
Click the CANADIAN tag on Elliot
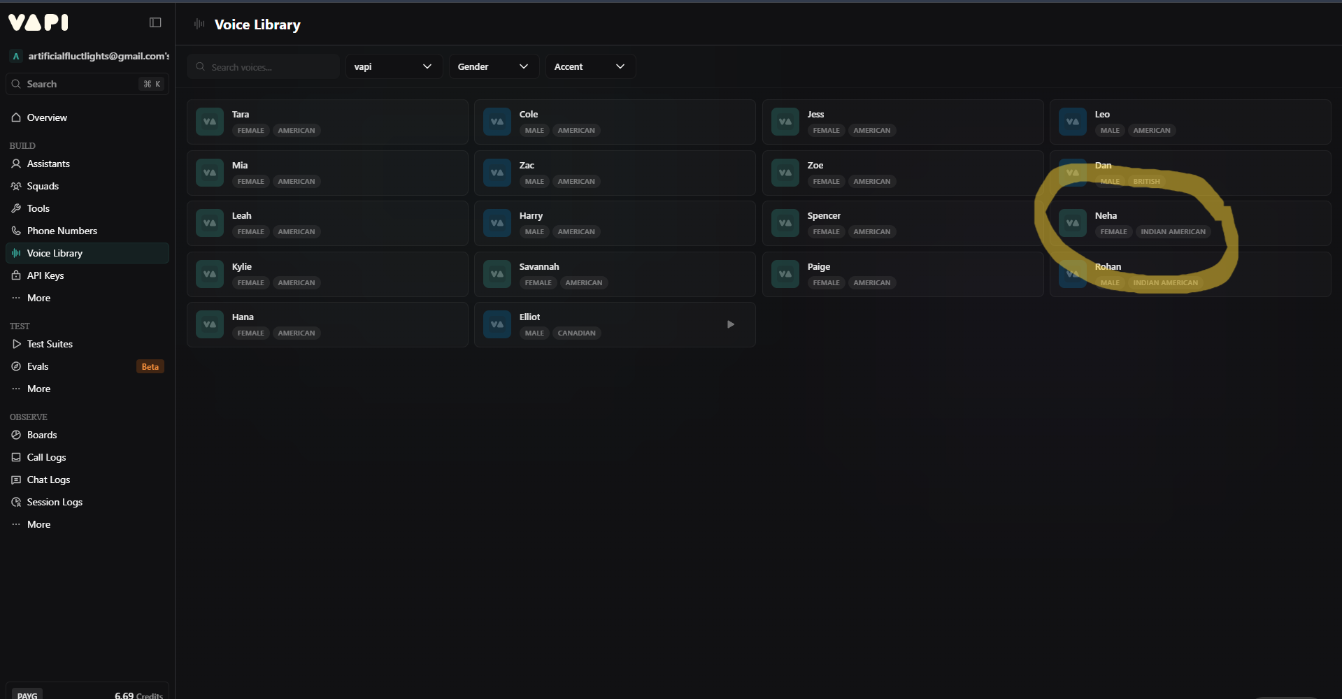[576, 333]
